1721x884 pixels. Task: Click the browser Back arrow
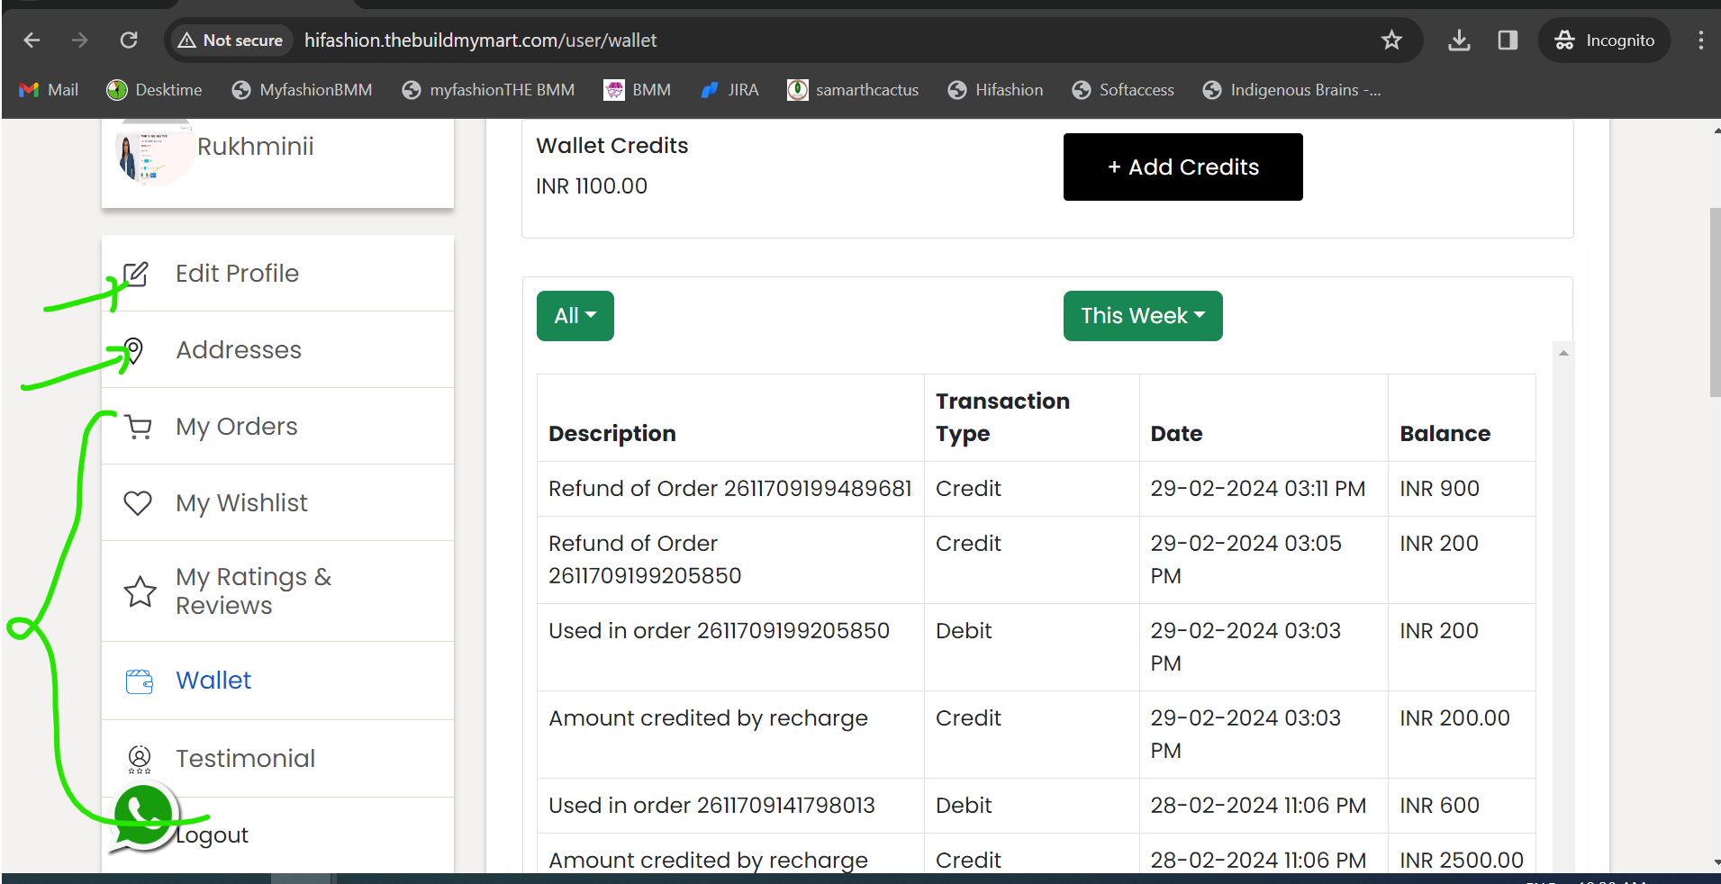32,41
